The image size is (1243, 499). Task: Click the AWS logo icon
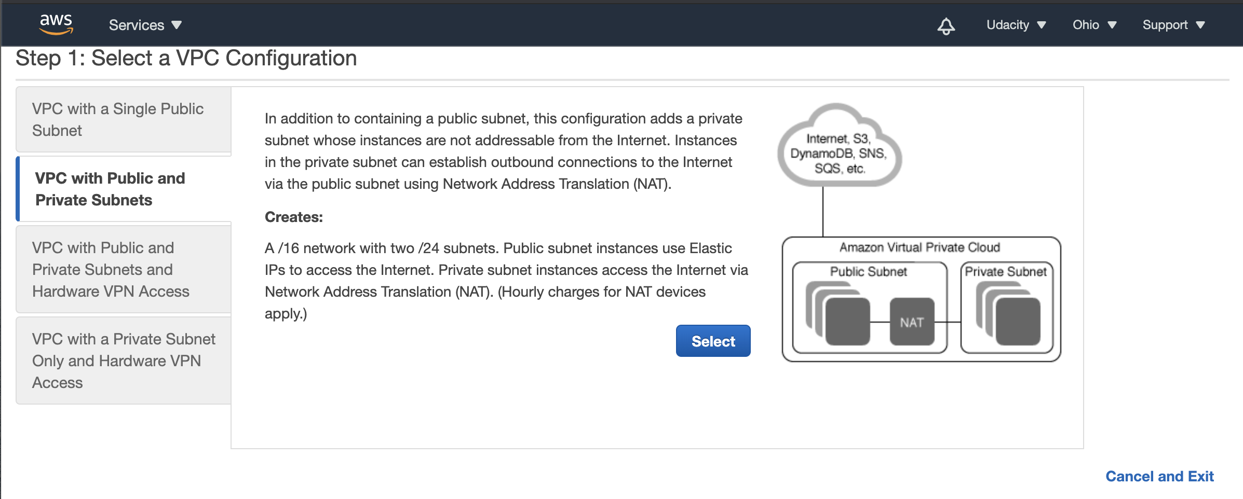click(x=56, y=24)
